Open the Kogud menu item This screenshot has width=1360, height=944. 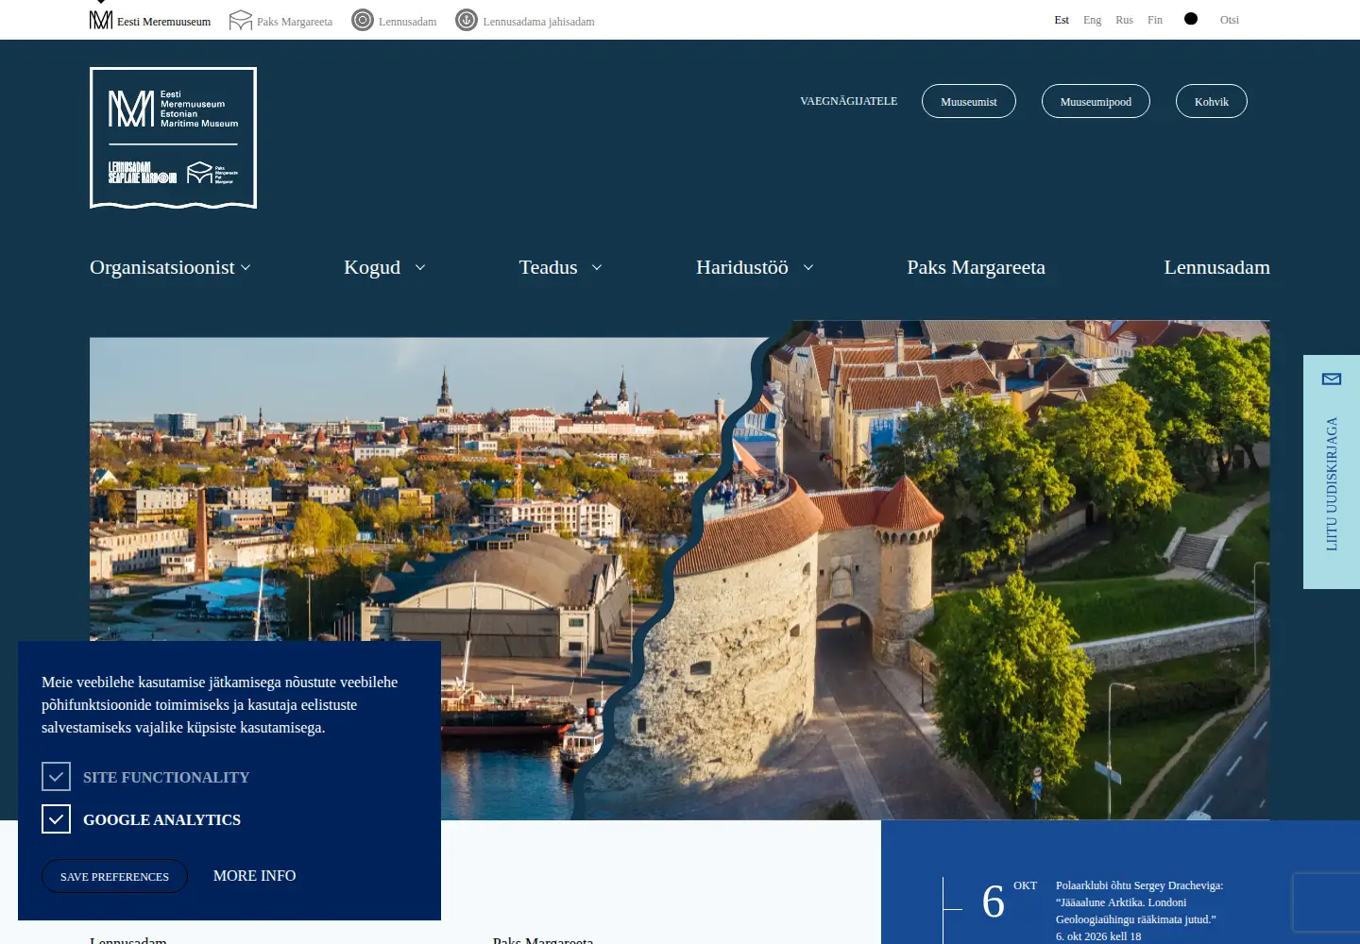pyautogui.click(x=372, y=267)
